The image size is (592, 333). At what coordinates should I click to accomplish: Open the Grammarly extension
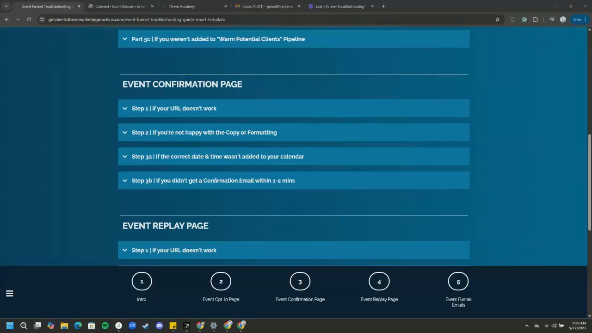[524, 19]
